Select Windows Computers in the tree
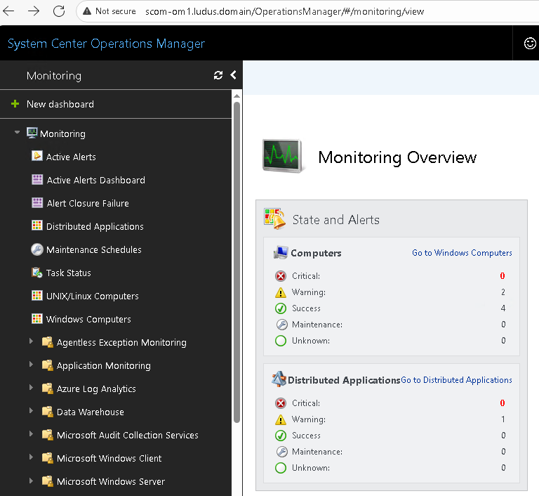The width and height of the screenshot is (539, 496). pos(88,319)
